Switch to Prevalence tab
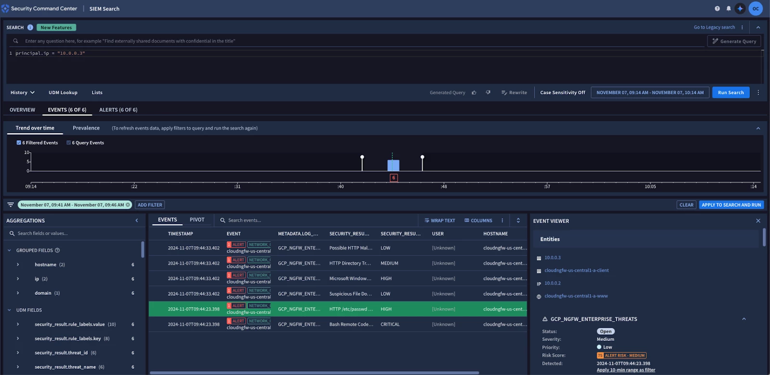This screenshot has height=375, width=770. click(86, 128)
